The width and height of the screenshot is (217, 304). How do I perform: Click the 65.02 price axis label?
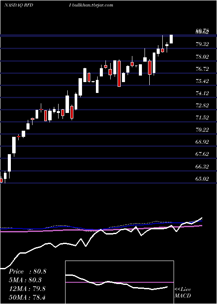(202, 178)
